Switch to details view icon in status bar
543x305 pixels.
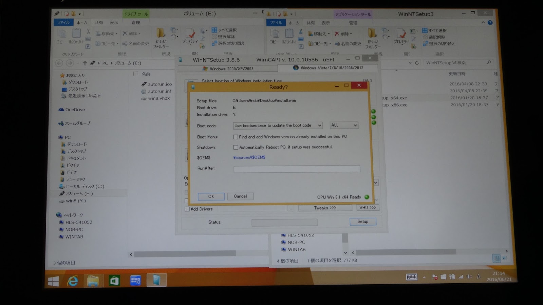tap(497, 259)
